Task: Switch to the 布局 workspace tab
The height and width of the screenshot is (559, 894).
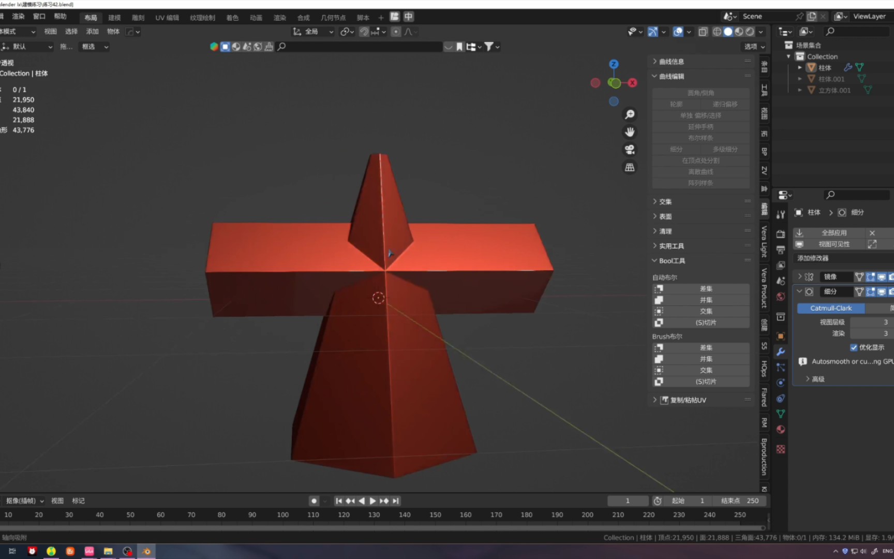Action: pos(91,17)
